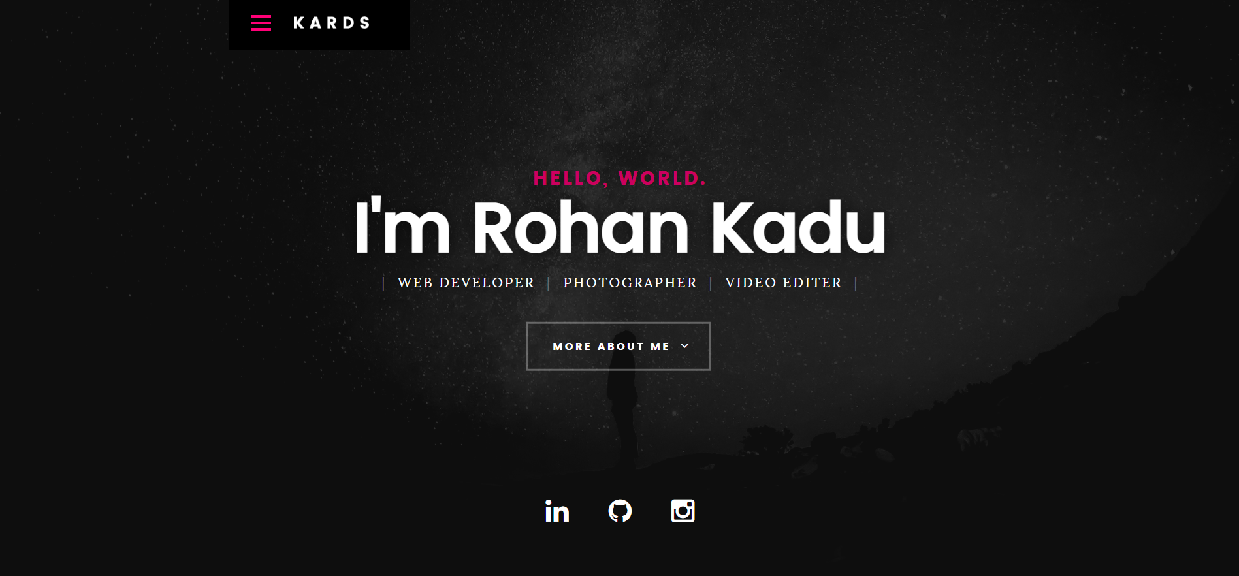Click the pink Hello, World. tagline

click(x=620, y=178)
